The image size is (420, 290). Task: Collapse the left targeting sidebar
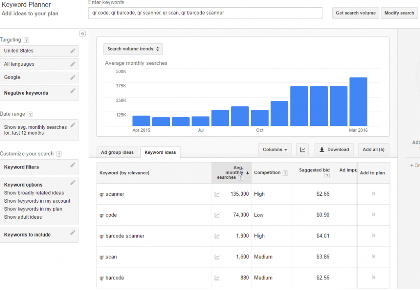pos(82,33)
